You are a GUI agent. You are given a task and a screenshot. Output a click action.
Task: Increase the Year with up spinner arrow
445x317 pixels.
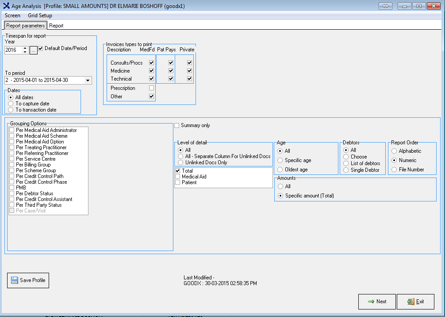point(25,48)
